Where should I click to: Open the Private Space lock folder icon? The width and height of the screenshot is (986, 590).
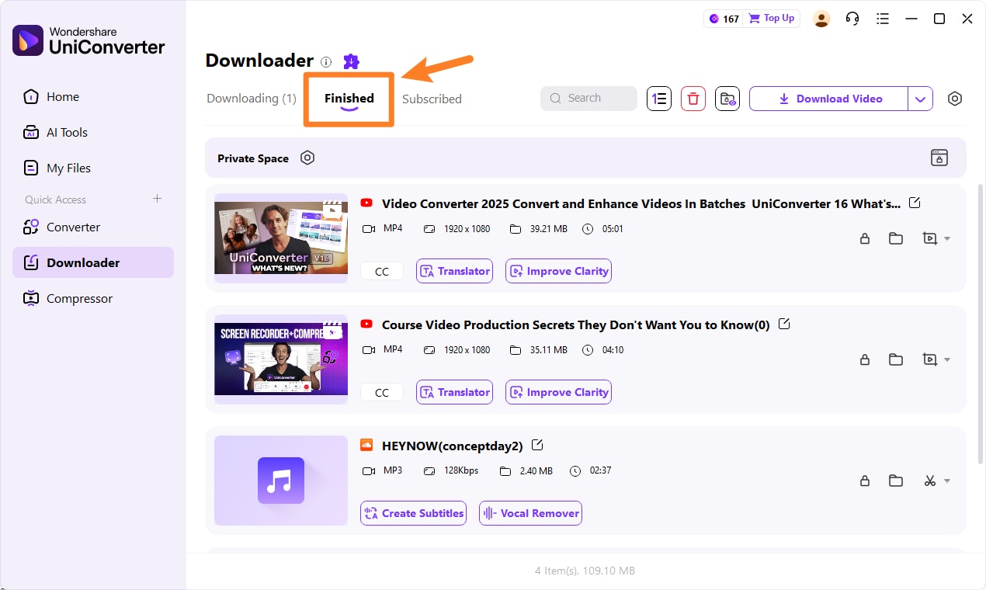(x=939, y=158)
